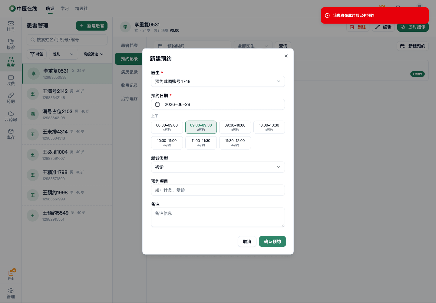
Task: Click the 满 avatar of 满号占位2103
Action: click(x=33, y=114)
